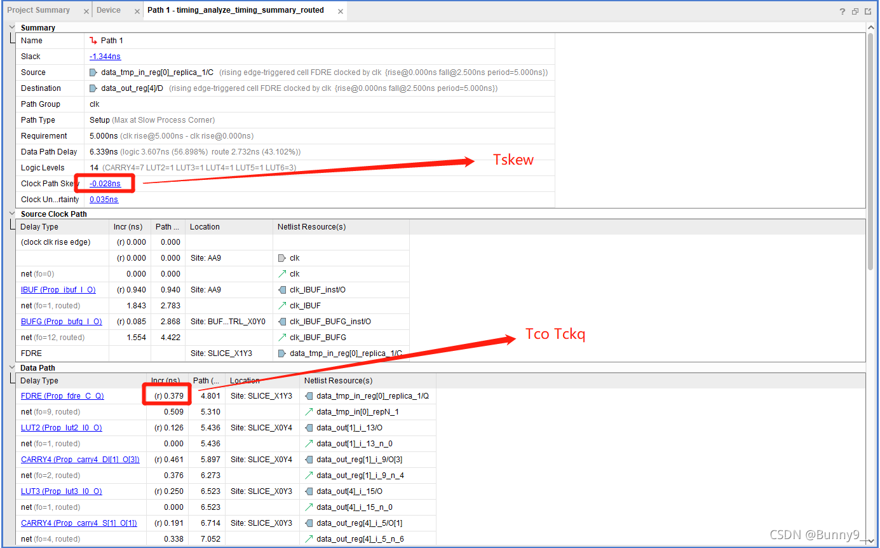Float the panel with restore icon

tap(855, 11)
